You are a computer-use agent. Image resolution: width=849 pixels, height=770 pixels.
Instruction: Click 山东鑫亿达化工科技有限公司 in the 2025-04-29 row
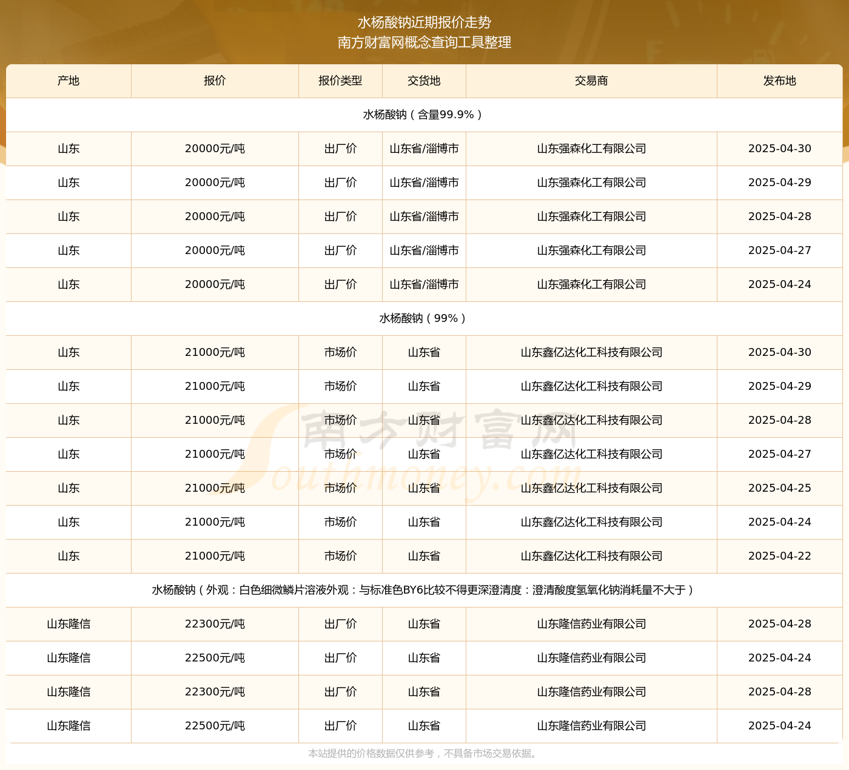pyautogui.click(x=591, y=386)
